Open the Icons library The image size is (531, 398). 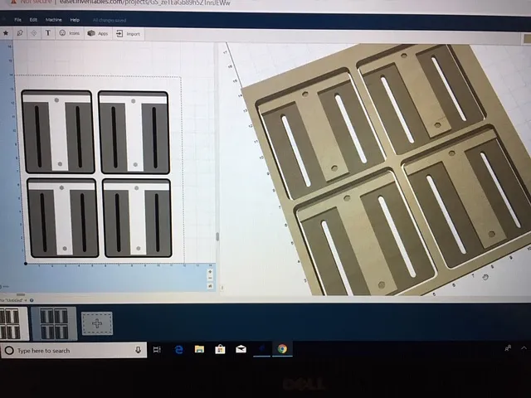point(69,33)
